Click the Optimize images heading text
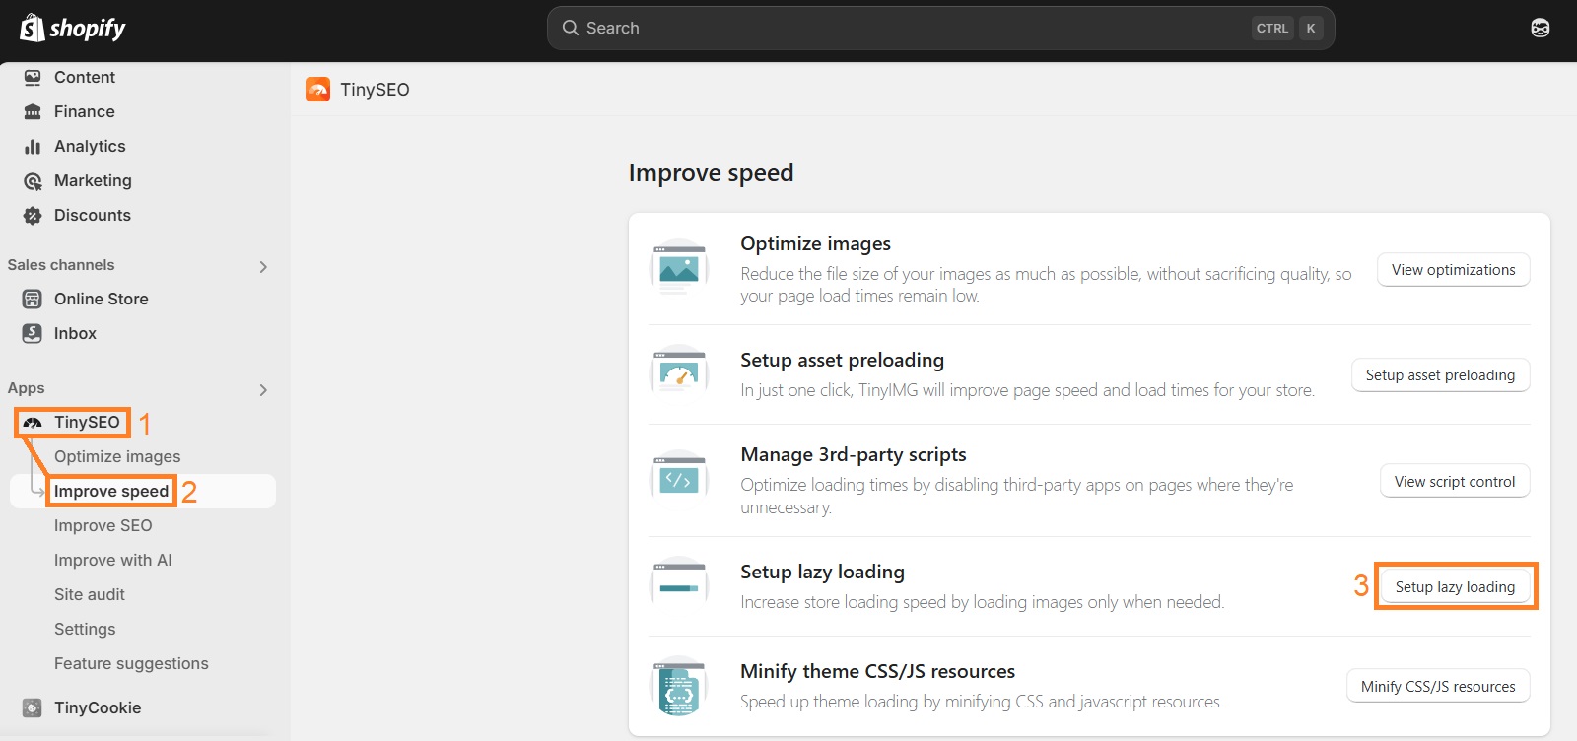 pos(815,243)
